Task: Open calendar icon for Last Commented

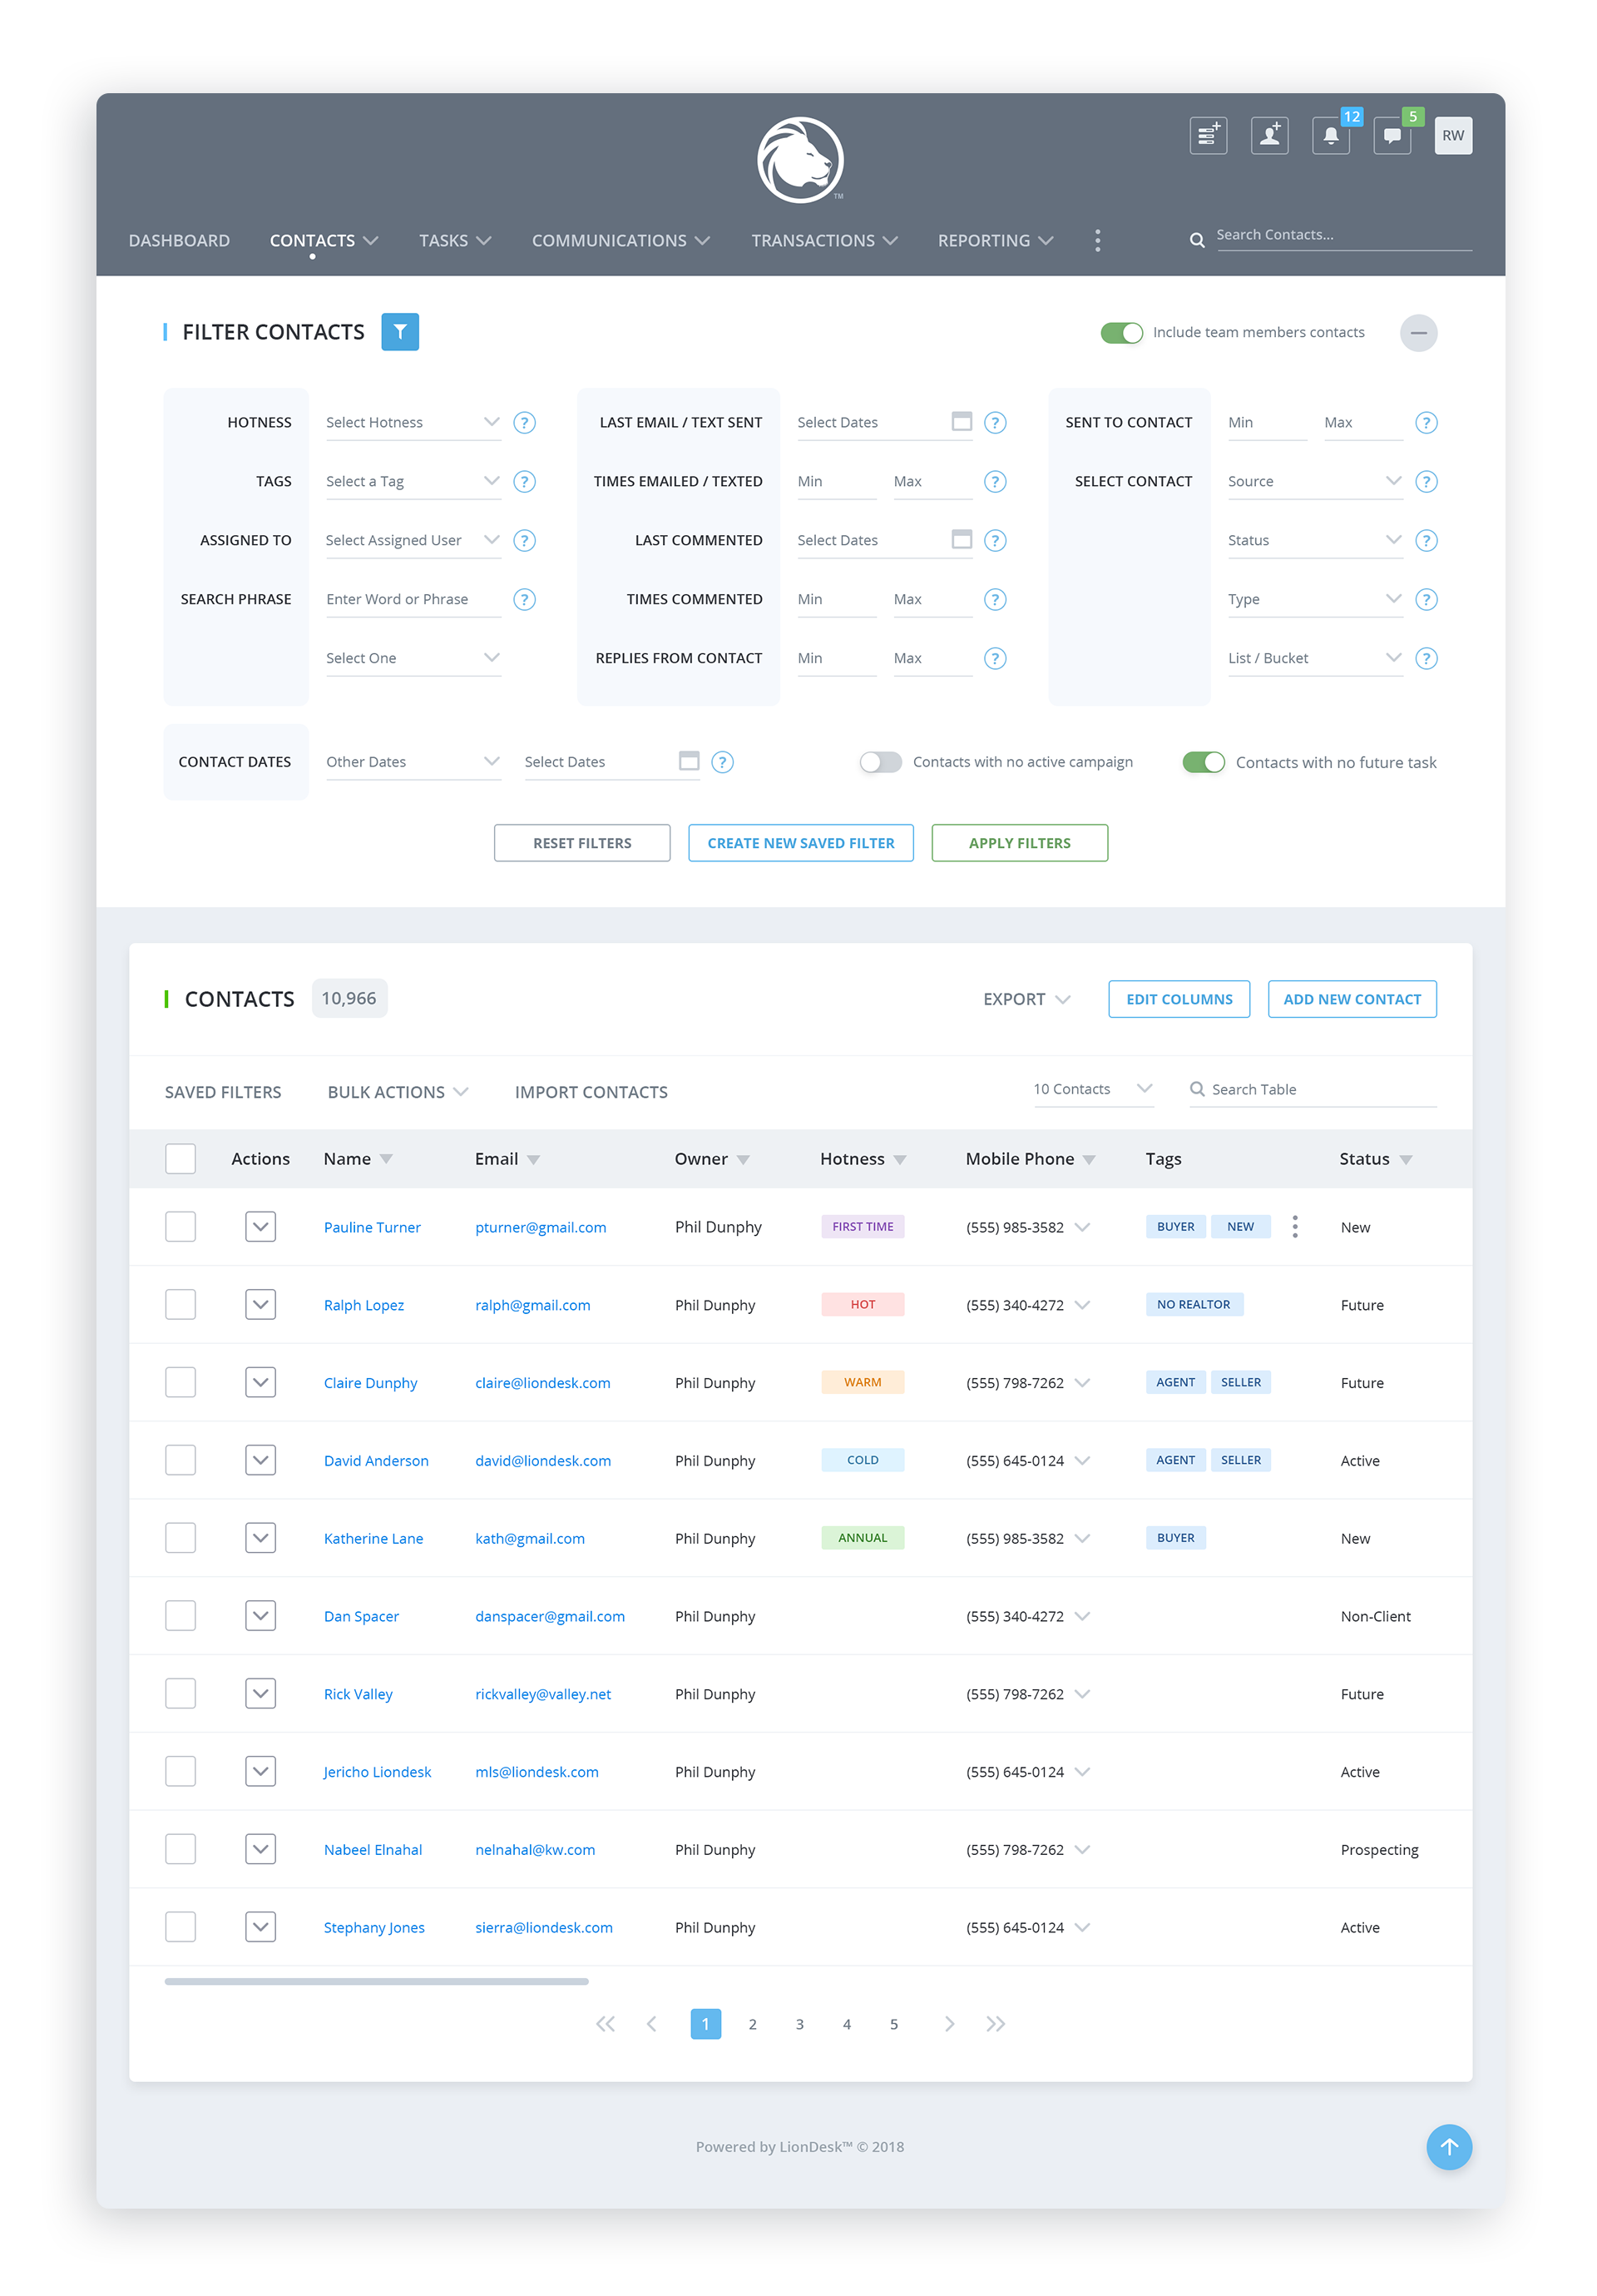Action: click(962, 540)
